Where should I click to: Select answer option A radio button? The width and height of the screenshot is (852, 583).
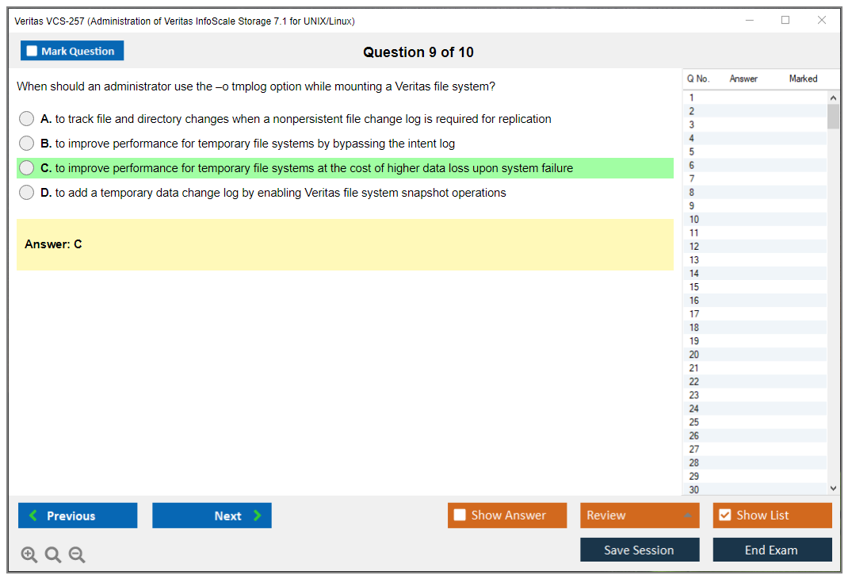(27, 119)
